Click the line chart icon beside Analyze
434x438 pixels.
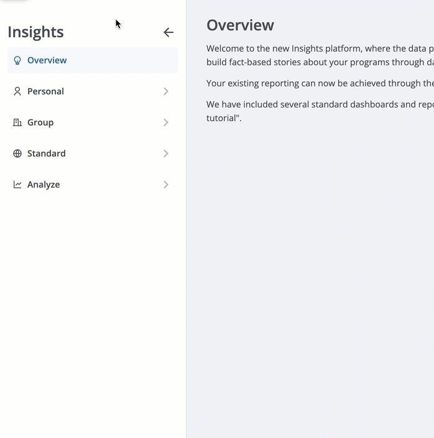tap(17, 185)
